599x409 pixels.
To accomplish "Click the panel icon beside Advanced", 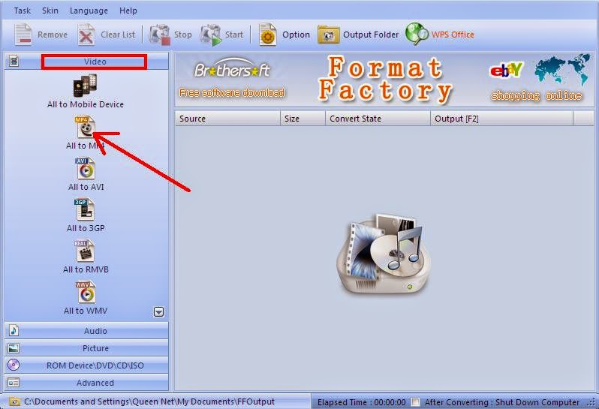I will tap(14, 382).
